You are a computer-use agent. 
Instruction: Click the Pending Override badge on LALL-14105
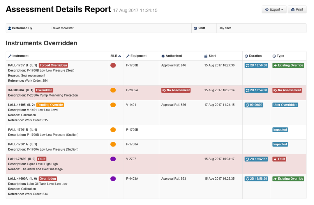coord(50,105)
